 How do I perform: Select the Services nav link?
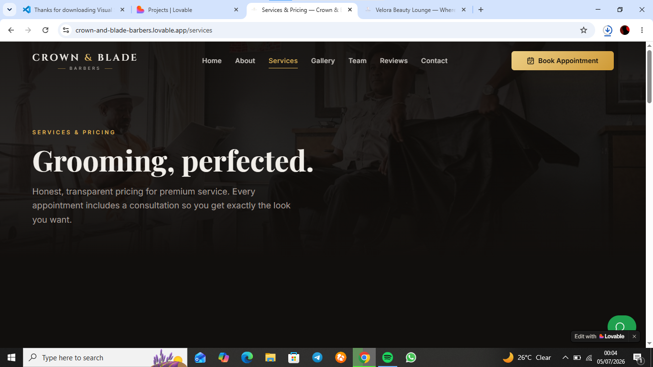click(283, 61)
